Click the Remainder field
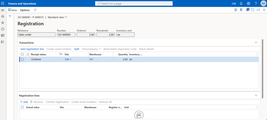Image resolution: width=267 pixels, height=120 pixels. pyautogui.click(x=106, y=35)
